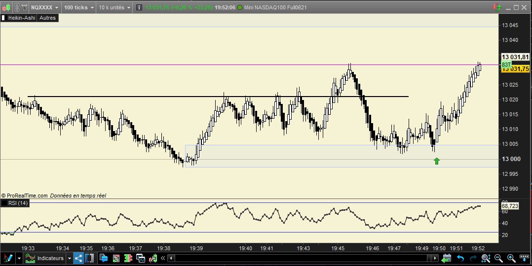
Task: Click the detached chart windows icon
Action: point(141,258)
